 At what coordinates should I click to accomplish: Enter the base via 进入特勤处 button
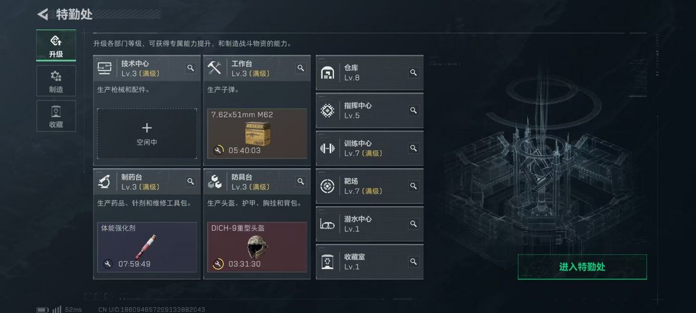pyautogui.click(x=582, y=267)
